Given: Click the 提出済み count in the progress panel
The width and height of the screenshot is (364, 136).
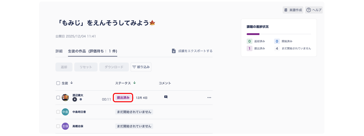Looking at the screenshot, I should click(250, 48).
